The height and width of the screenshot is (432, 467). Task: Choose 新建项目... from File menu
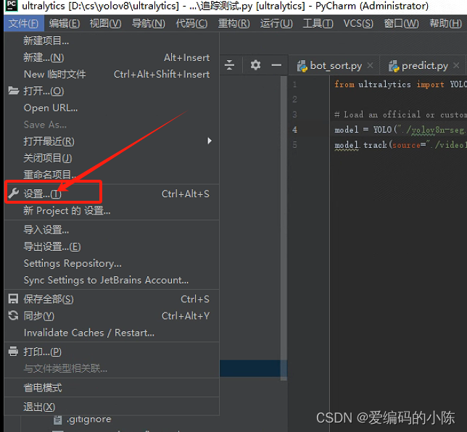point(112,41)
